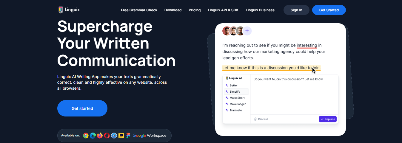Choose the Make Short option
Image resolution: width=402 pixels, height=143 pixels.
click(236, 98)
